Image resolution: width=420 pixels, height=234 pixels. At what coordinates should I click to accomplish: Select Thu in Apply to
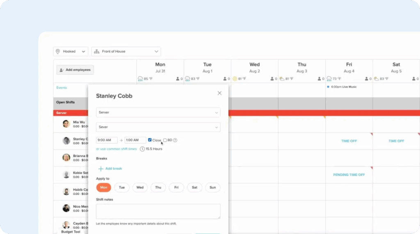point(158,187)
